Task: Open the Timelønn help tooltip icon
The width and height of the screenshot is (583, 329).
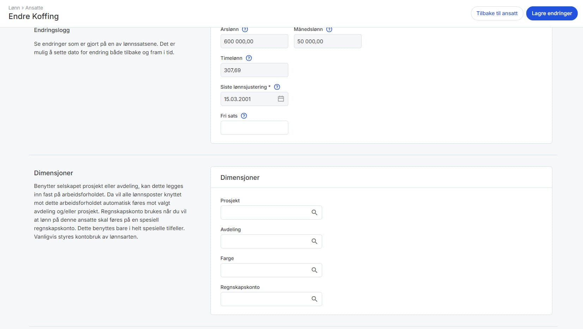Action: click(249, 58)
